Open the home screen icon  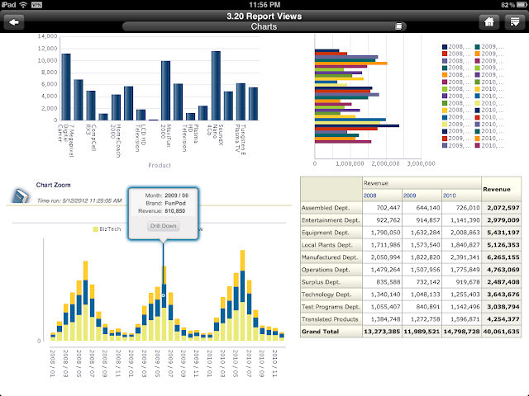[489, 22]
